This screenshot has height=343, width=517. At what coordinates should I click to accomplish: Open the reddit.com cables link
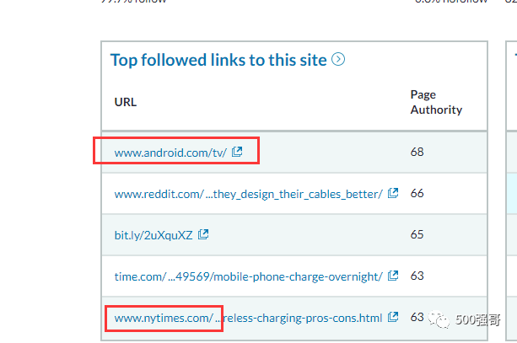click(x=248, y=194)
